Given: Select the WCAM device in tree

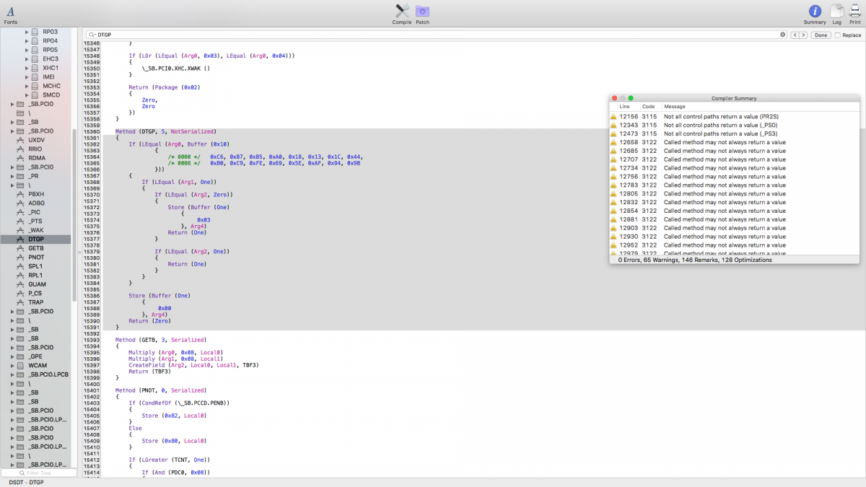Looking at the screenshot, I should pos(38,365).
